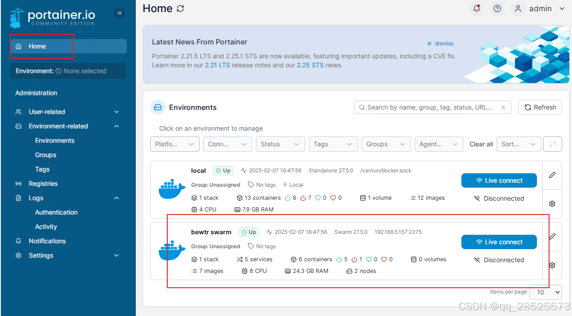Collapse the Logs section

(x=116, y=198)
